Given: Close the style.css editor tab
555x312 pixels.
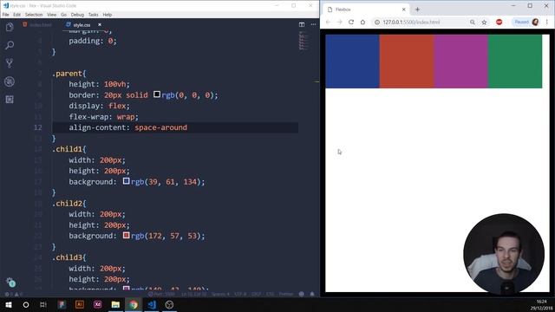Looking at the screenshot, I should pyautogui.click(x=100, y=25).
